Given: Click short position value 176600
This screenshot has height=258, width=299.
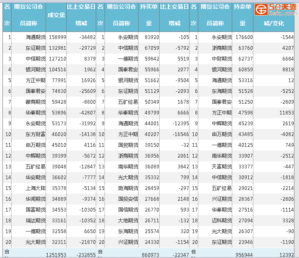Looking at the screenshot, I should pyautogui.click(x=244, y=37).
